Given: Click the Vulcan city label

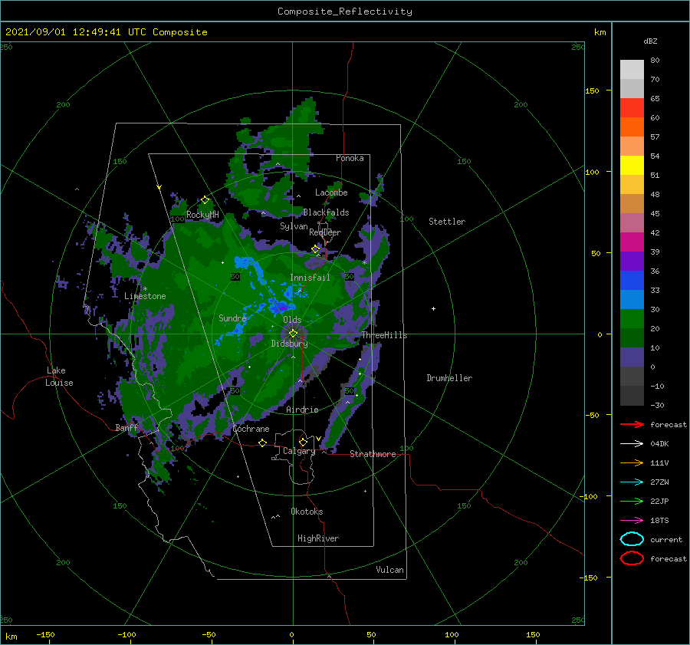Looking at the screenshot, I should [389, 570].
